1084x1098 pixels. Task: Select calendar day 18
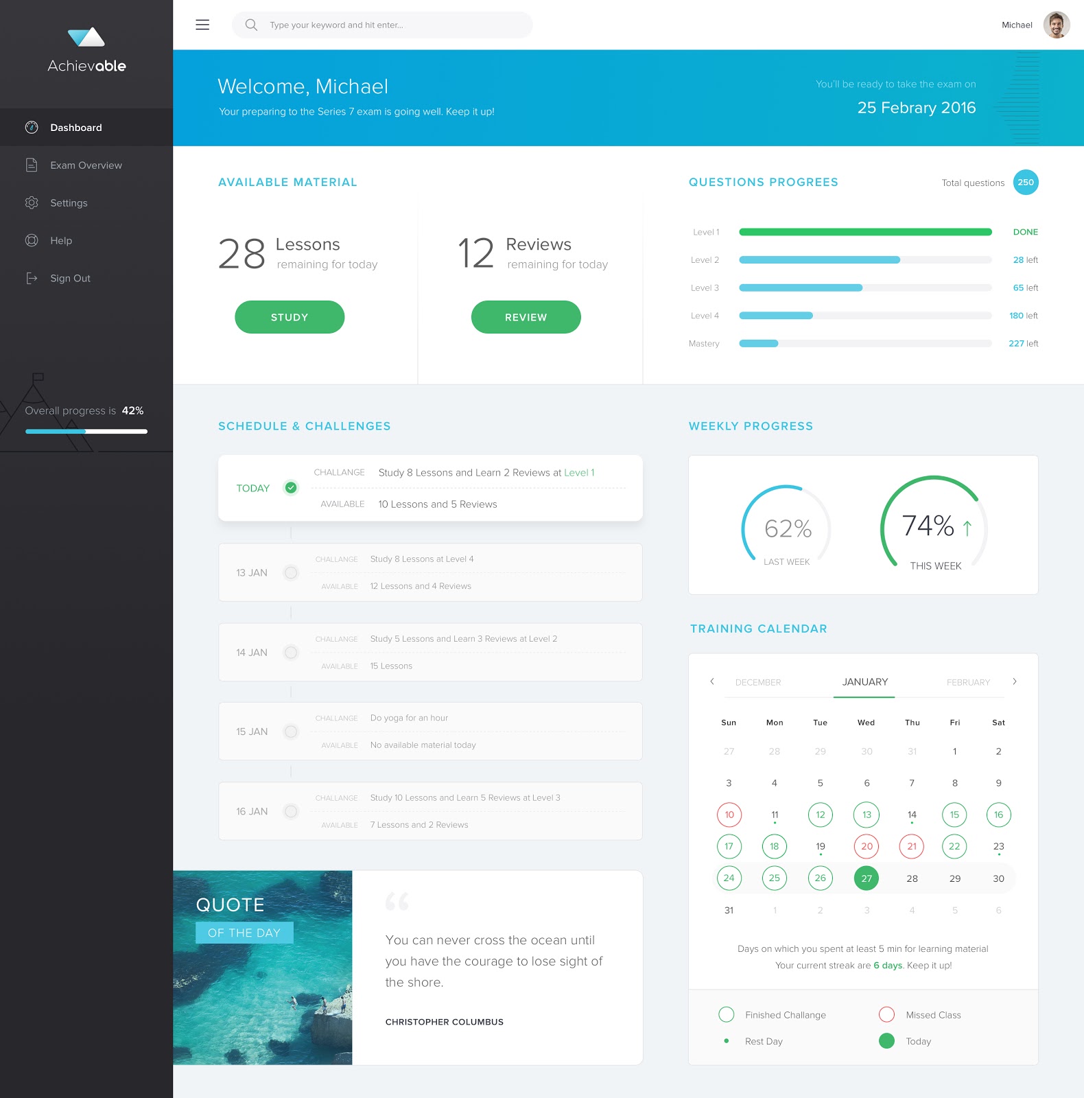point(775,846)
